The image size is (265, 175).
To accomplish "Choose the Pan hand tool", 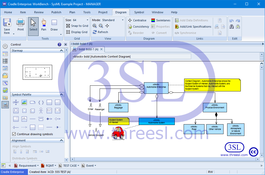I will [44, 25].
